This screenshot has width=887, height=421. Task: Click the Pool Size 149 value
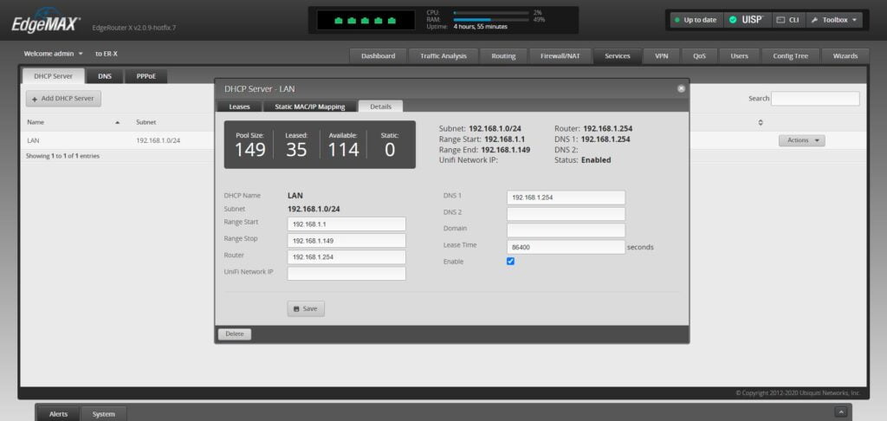(x=250, y=150)
